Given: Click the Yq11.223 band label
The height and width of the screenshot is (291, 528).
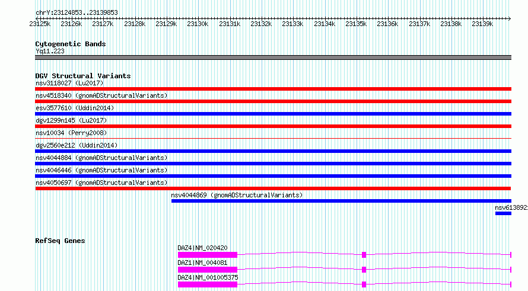Looking at the screenshot, I should (50, 51).
